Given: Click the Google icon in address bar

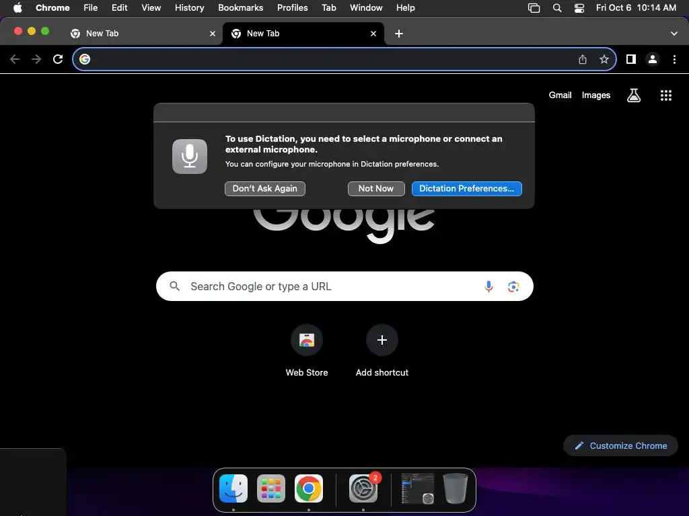Looking at the screenshot, I should 85,59.
